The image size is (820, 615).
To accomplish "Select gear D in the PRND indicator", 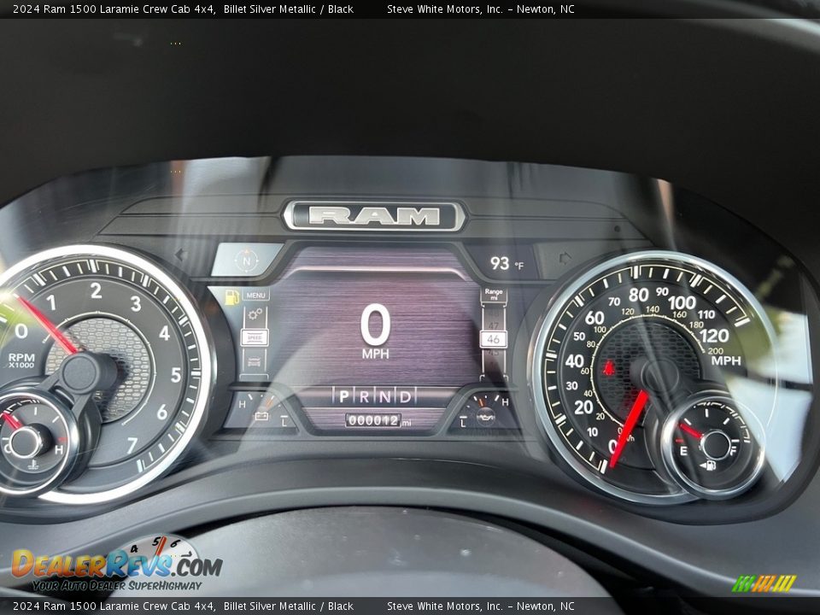I will pyautogui.click(x=405, y=397).
